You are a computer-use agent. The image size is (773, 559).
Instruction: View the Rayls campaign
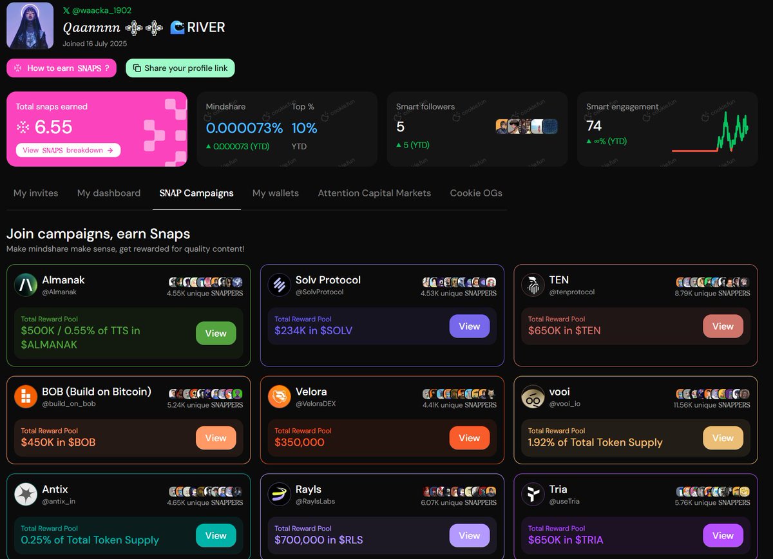click(470, 536)
